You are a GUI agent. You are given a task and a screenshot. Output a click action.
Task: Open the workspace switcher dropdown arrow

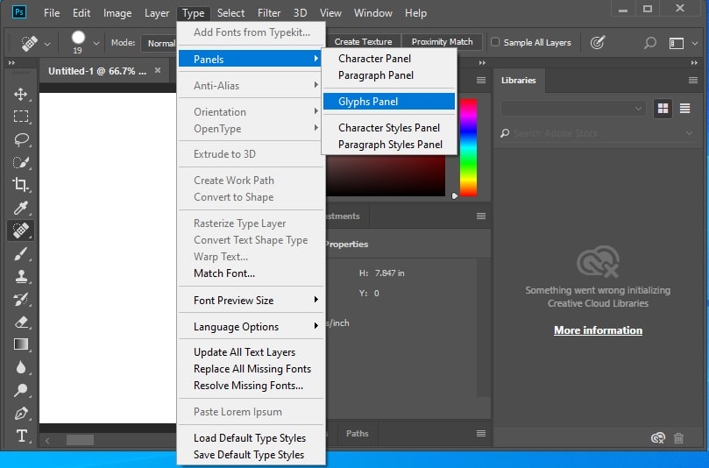[695, 44]
